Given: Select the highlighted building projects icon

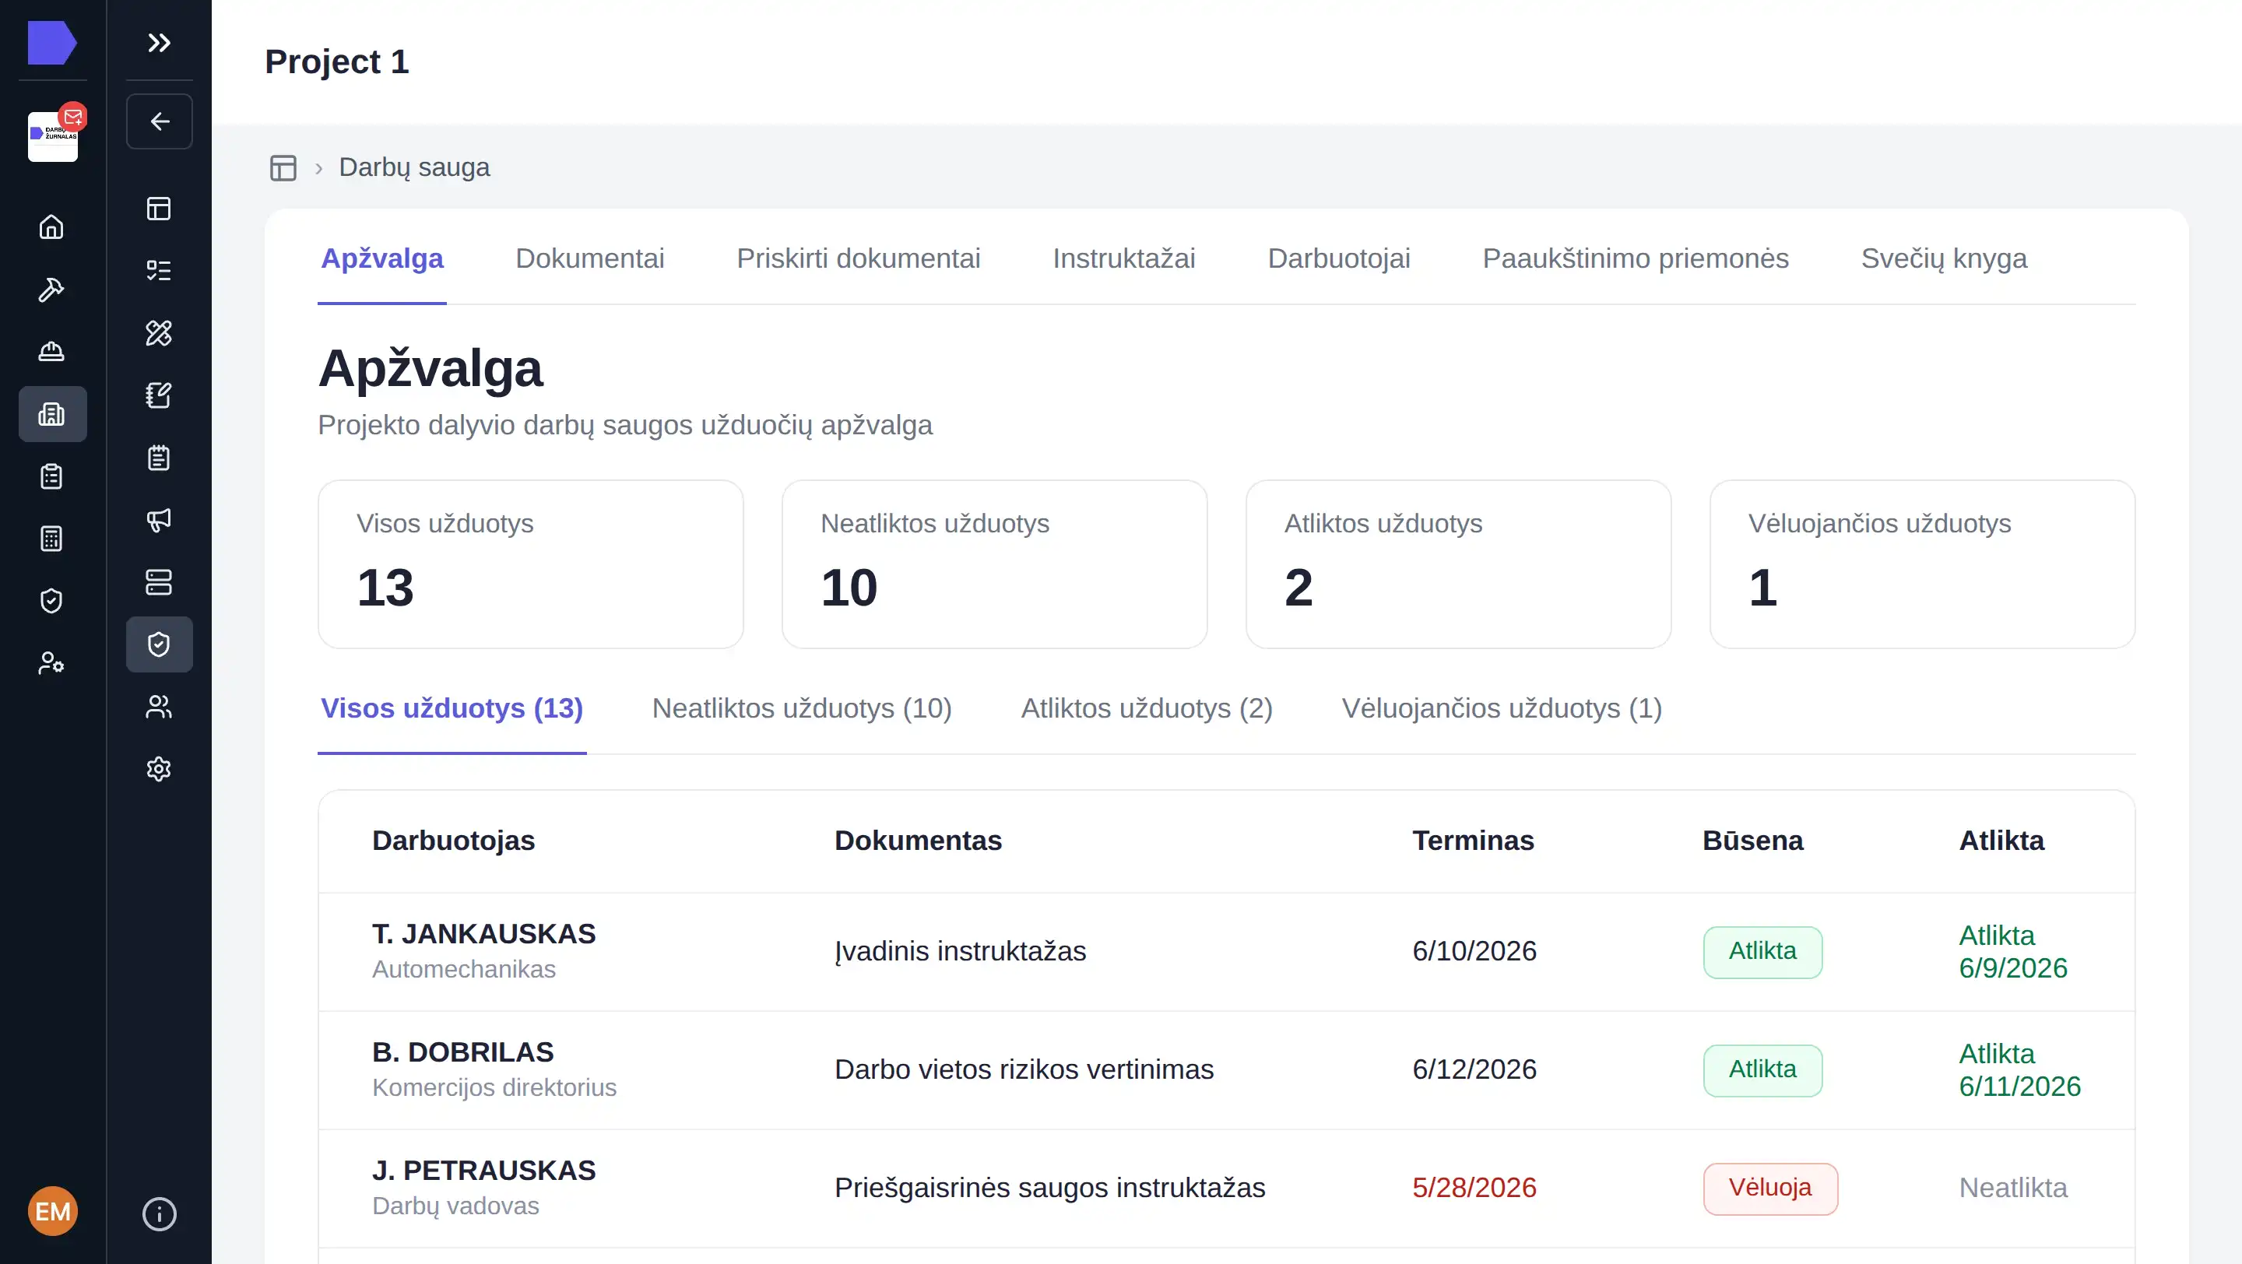Looking at the screenshot, I should (x=52, y=414).
